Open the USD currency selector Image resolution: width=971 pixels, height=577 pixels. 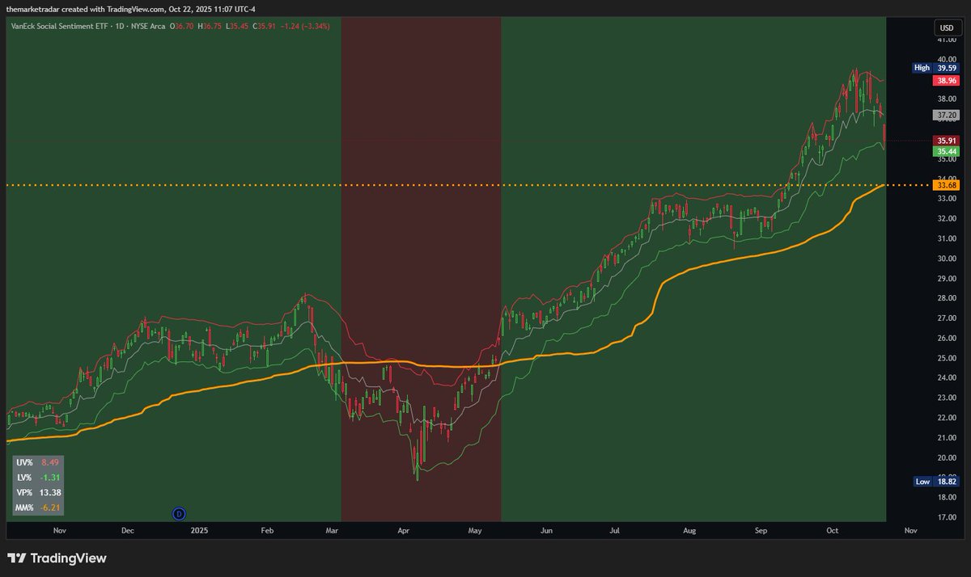[945, 28]
